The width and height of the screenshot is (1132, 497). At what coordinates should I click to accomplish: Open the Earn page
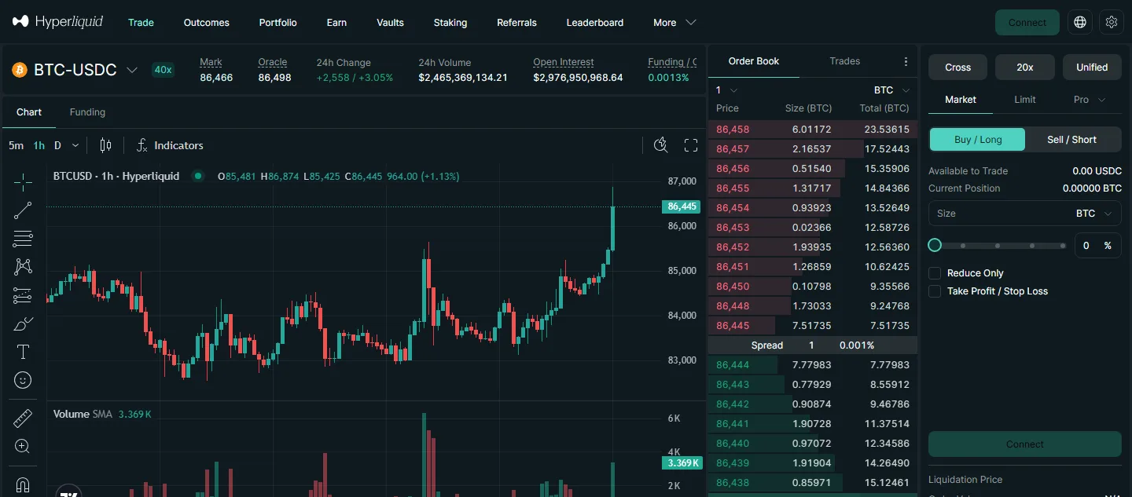pos(336,23)
